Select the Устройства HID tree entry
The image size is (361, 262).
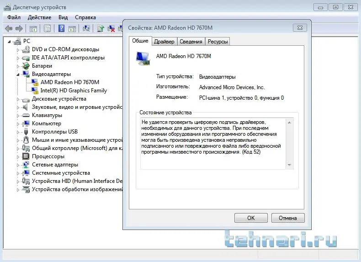click(77, 181)
